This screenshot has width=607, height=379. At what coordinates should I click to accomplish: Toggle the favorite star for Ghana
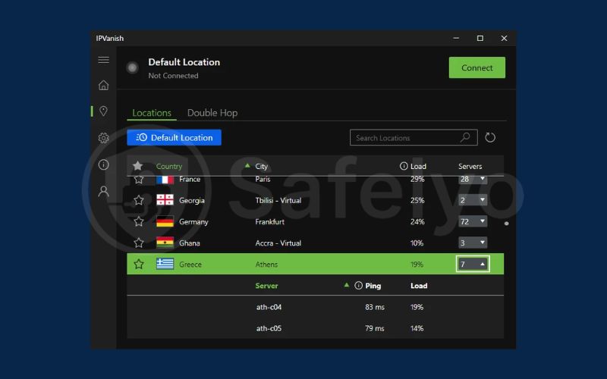tap(139, 243)
